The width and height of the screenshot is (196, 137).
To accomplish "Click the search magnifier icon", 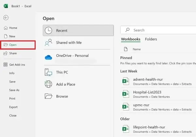I will coord(127,30).
